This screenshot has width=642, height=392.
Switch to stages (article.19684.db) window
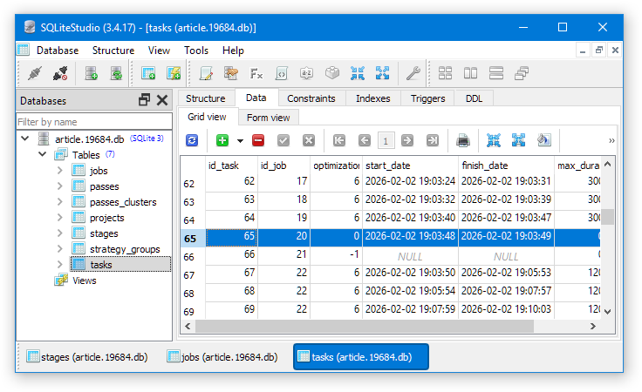pyautogui.click(x=87, y=357)
